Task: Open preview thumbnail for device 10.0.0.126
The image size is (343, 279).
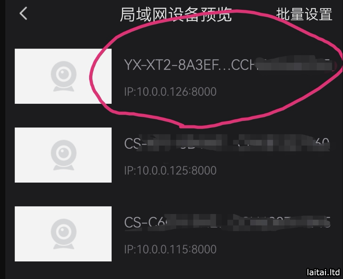Action: (x=63, y=76)
